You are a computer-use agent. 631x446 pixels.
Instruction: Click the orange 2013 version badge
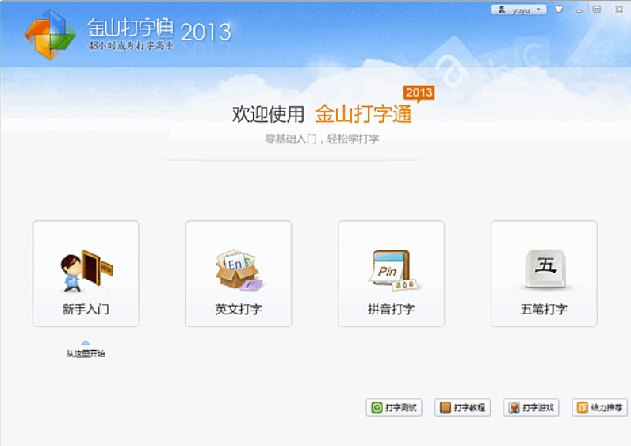pyautogui.click(x=419, y=93)
